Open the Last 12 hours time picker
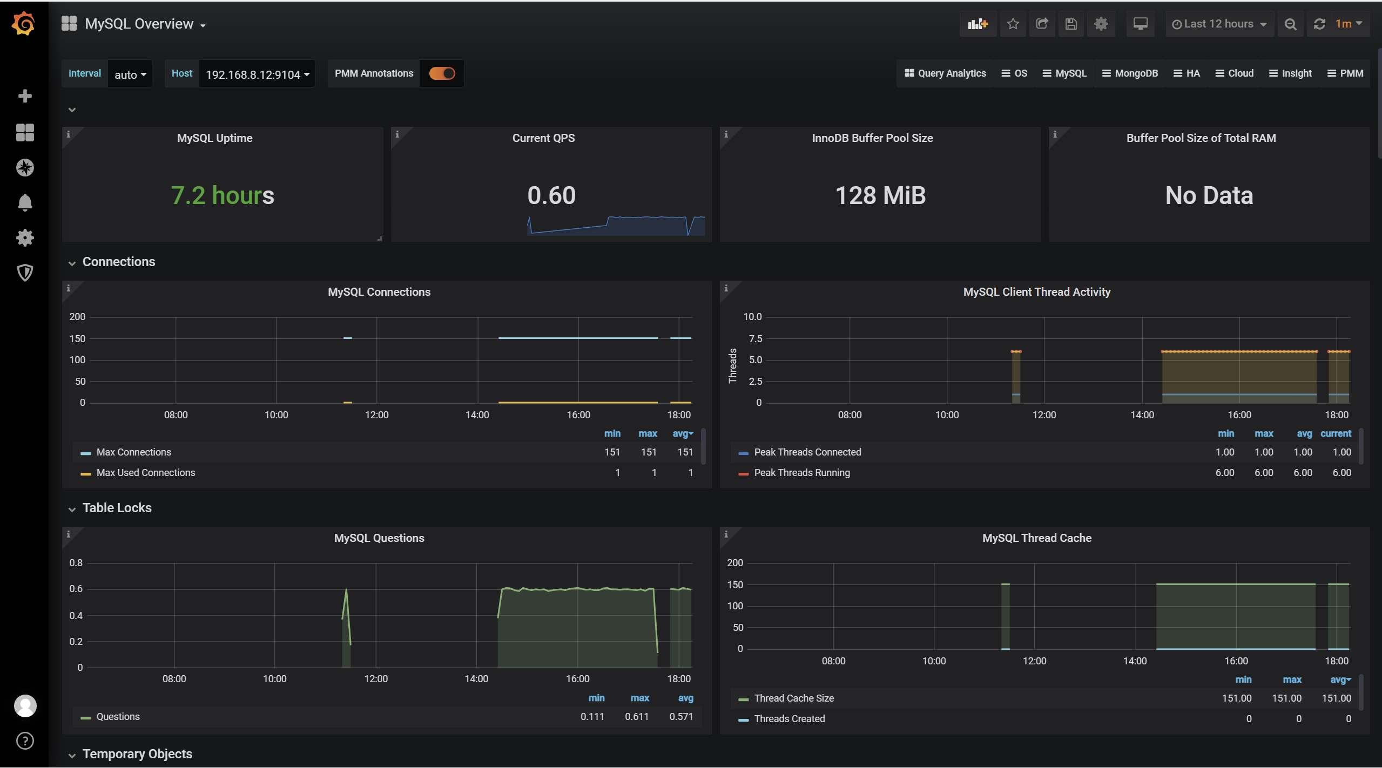 coord(1220,24)
